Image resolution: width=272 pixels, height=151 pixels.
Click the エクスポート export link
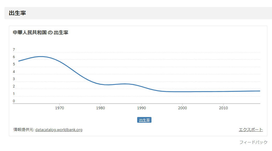(251, 130)
